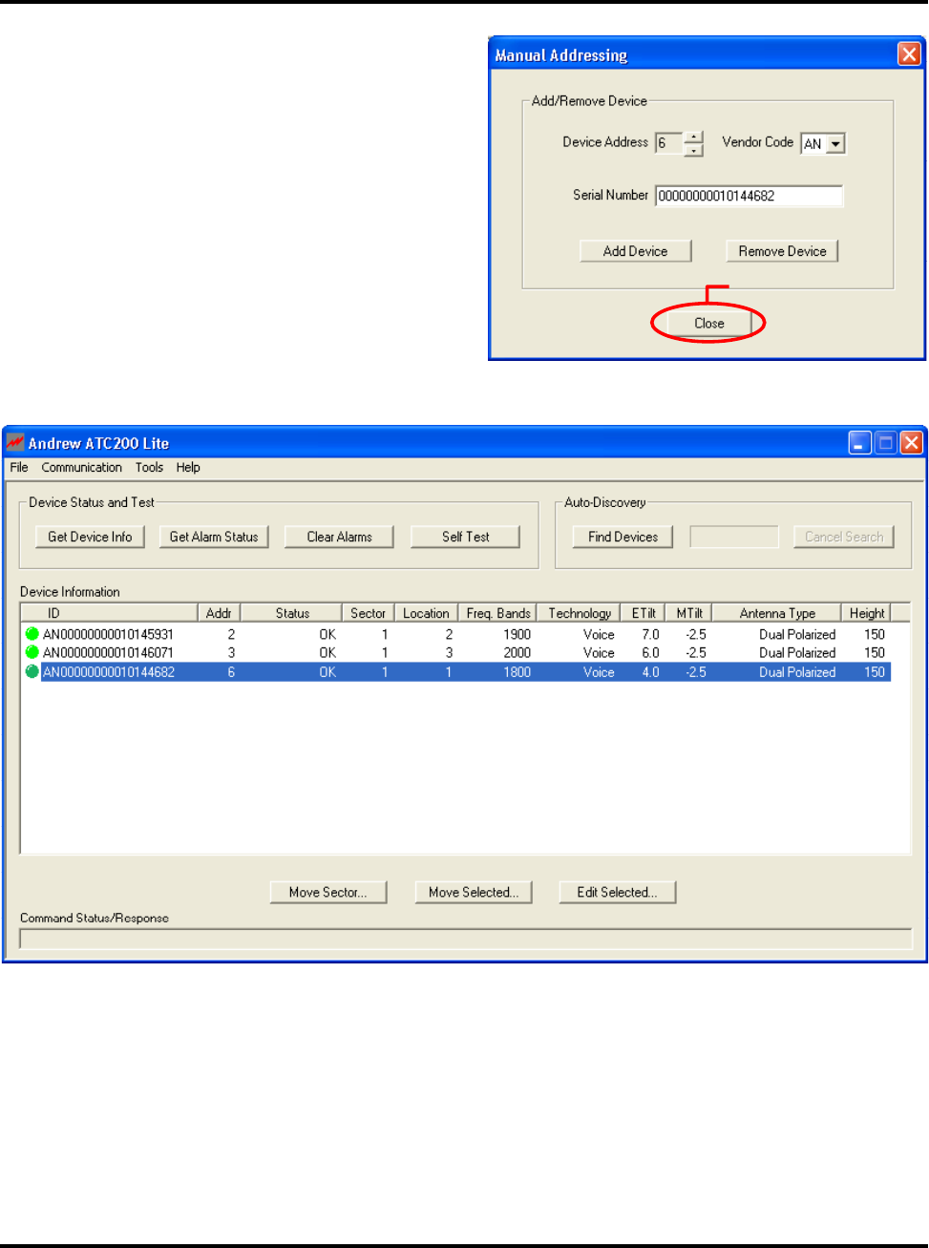Increase Device Address with the up arrow
Image resolution: width=929 pixels, height=1248 pixels.
point(694,137)
